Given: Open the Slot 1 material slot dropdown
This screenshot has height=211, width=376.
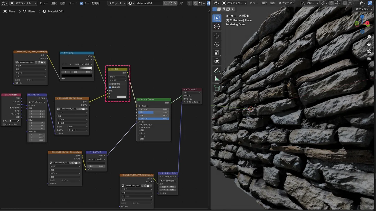Looking at the screenshot, I should pos(117,3).
